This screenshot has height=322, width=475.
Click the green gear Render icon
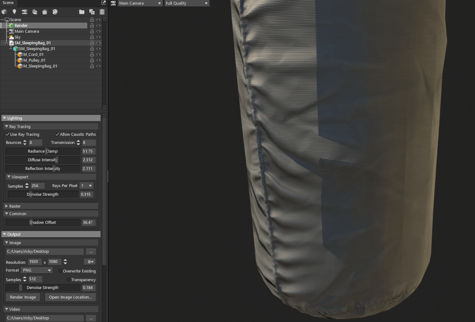pyautogui.click(x=12, y=25)
